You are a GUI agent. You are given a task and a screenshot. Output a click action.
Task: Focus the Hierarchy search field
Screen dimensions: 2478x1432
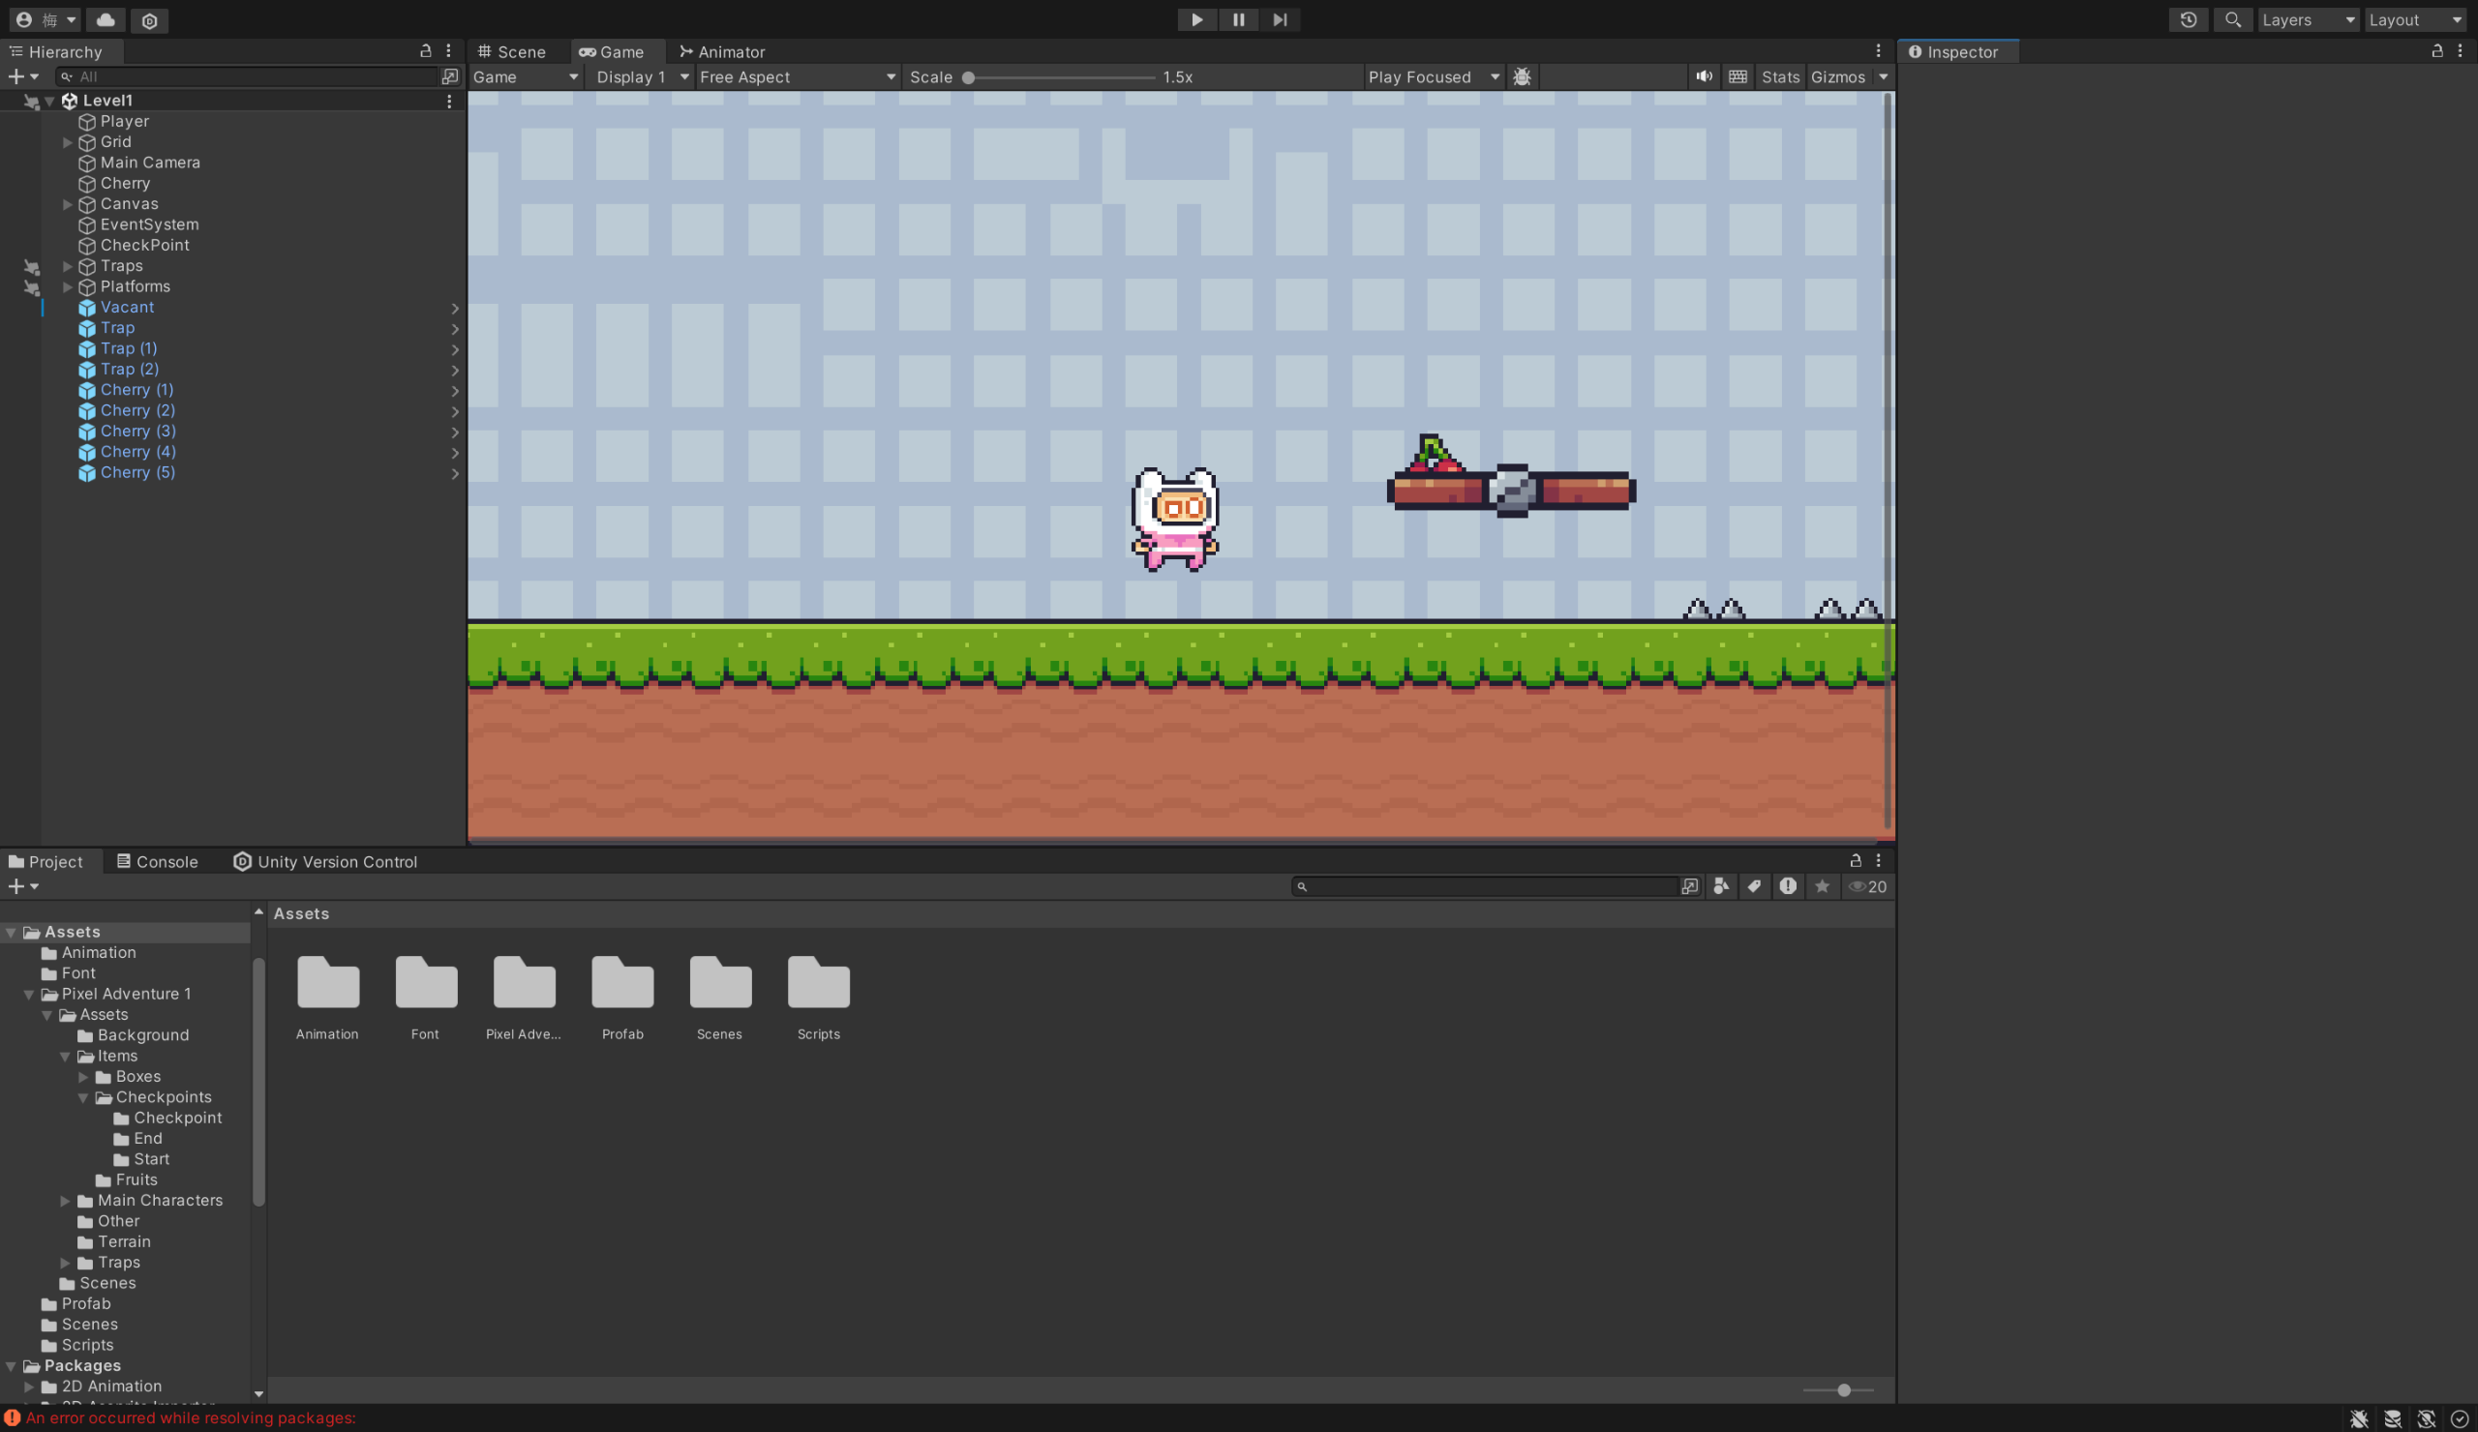(x=246, y=75)
